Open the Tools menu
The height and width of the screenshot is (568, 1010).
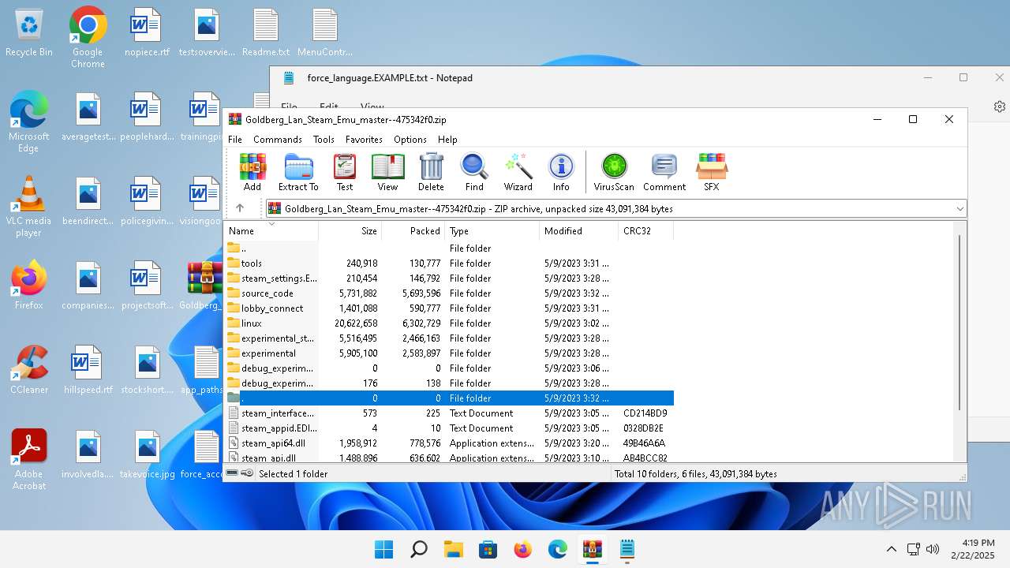pos(324,140)
